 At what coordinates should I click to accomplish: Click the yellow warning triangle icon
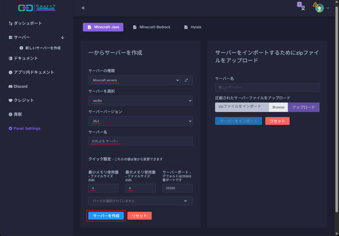pyautogui.click(x=315, y=4)
